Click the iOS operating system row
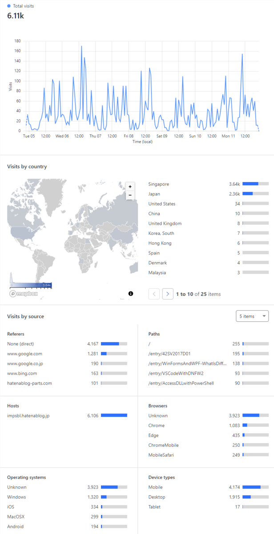 [67, 507]
